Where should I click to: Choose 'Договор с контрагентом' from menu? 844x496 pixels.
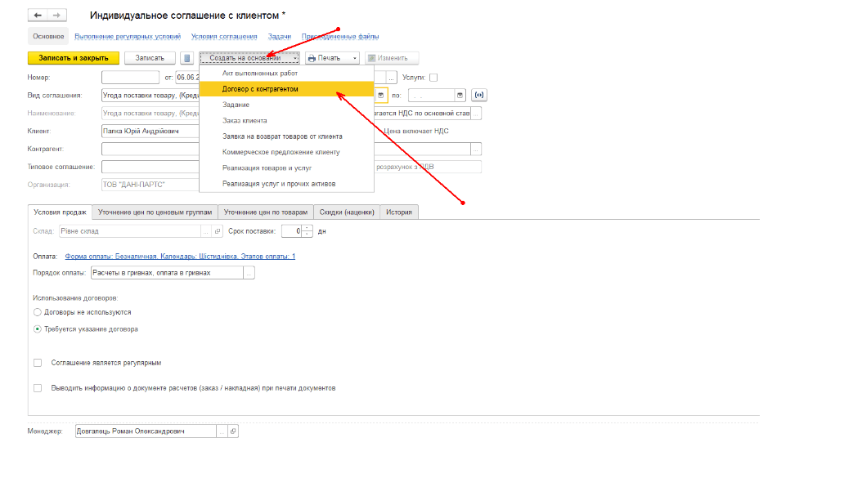pyautogui.click(x=260, y=89)
